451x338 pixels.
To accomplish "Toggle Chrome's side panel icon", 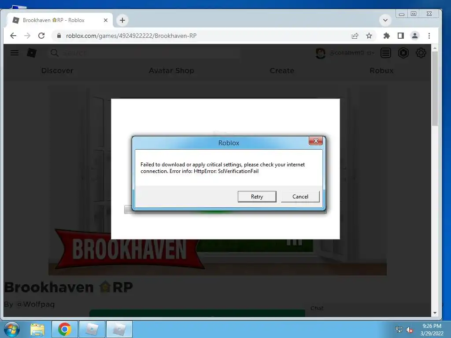I will (401, 36).
